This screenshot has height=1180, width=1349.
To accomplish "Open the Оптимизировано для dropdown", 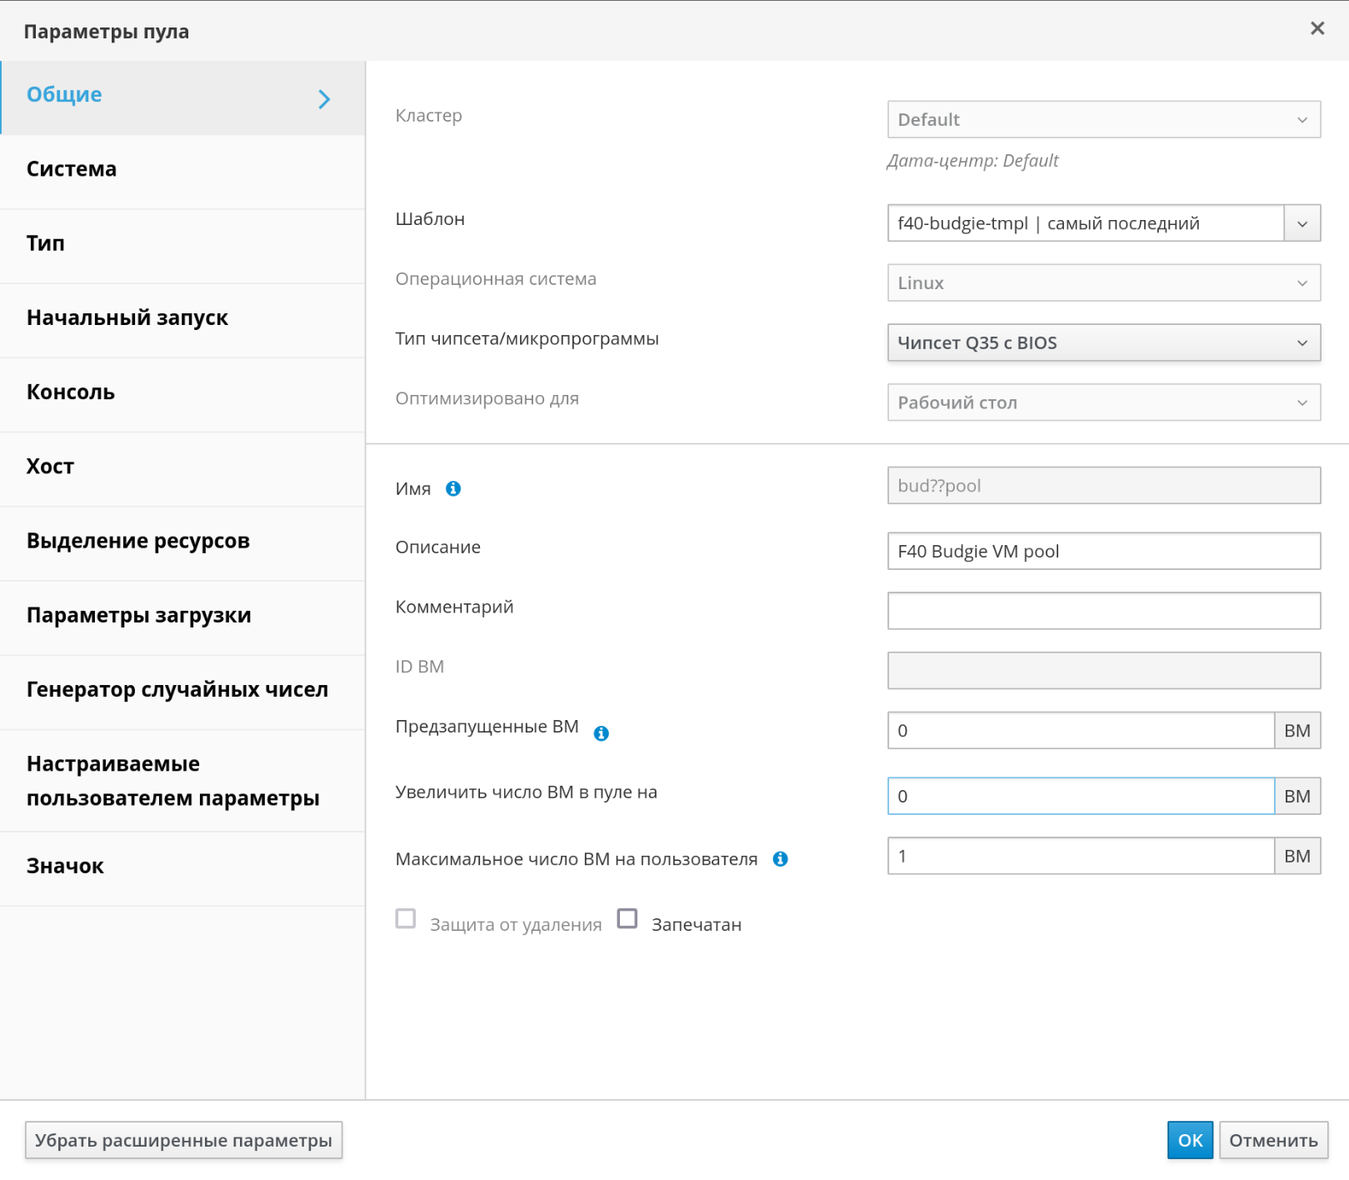I will pos(1103,402).
